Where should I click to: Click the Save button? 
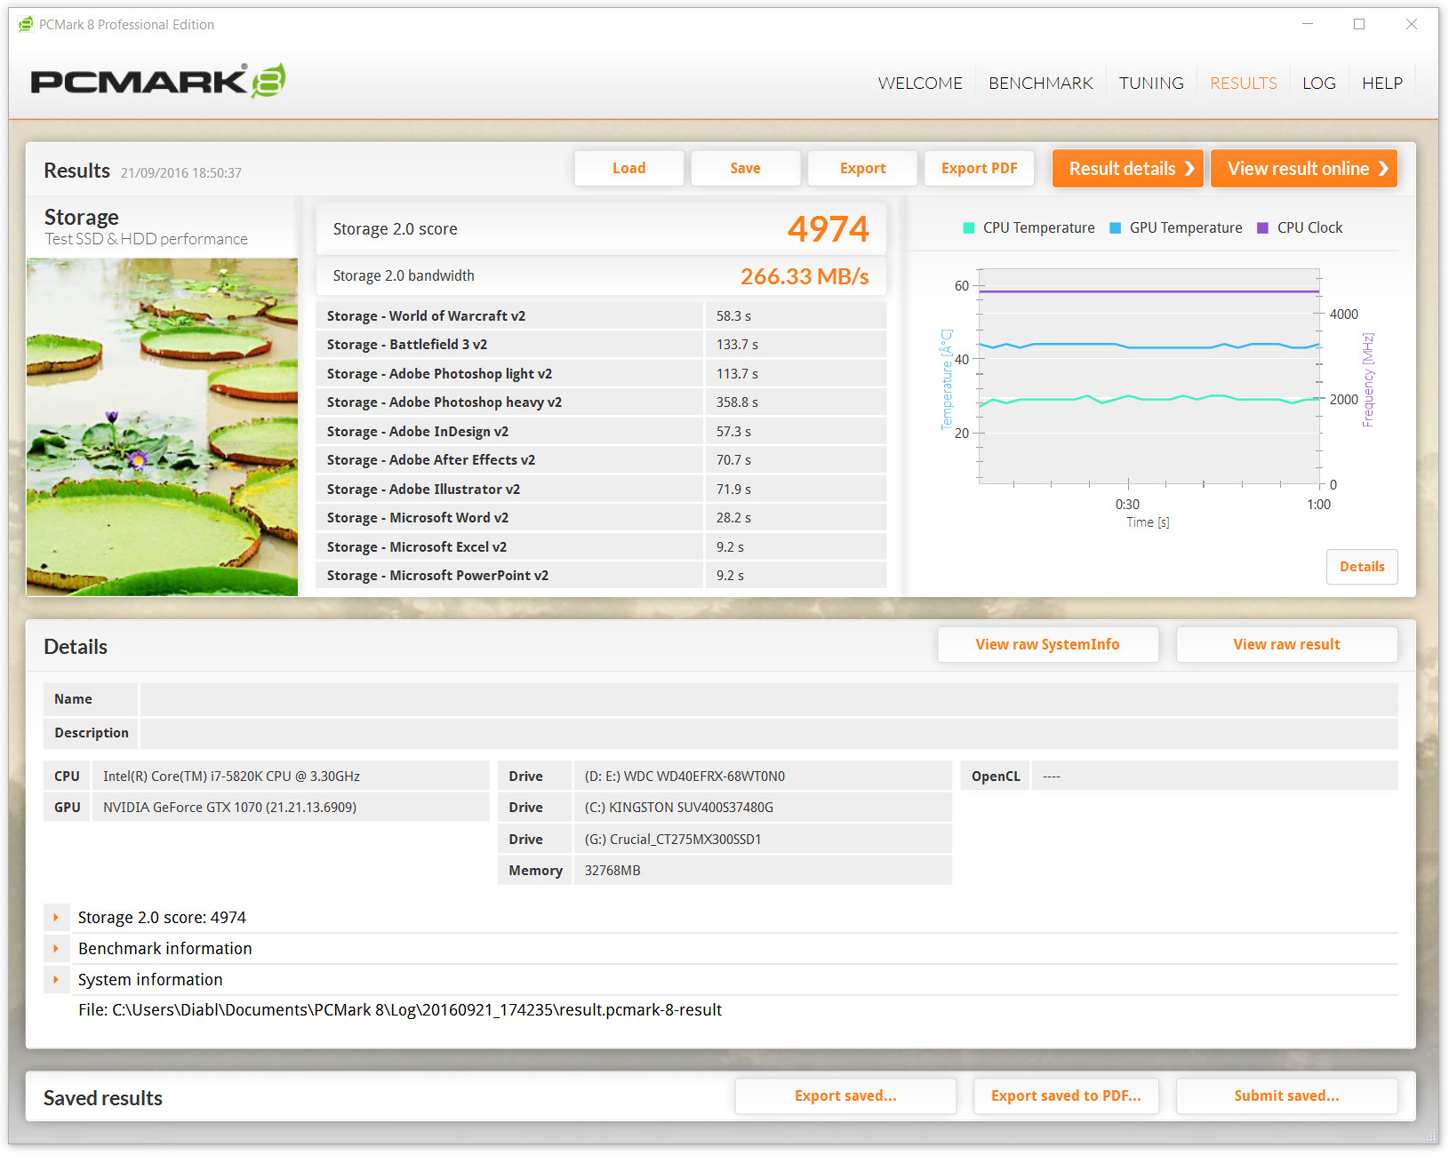pyautogui.click(x=746, y=168)
